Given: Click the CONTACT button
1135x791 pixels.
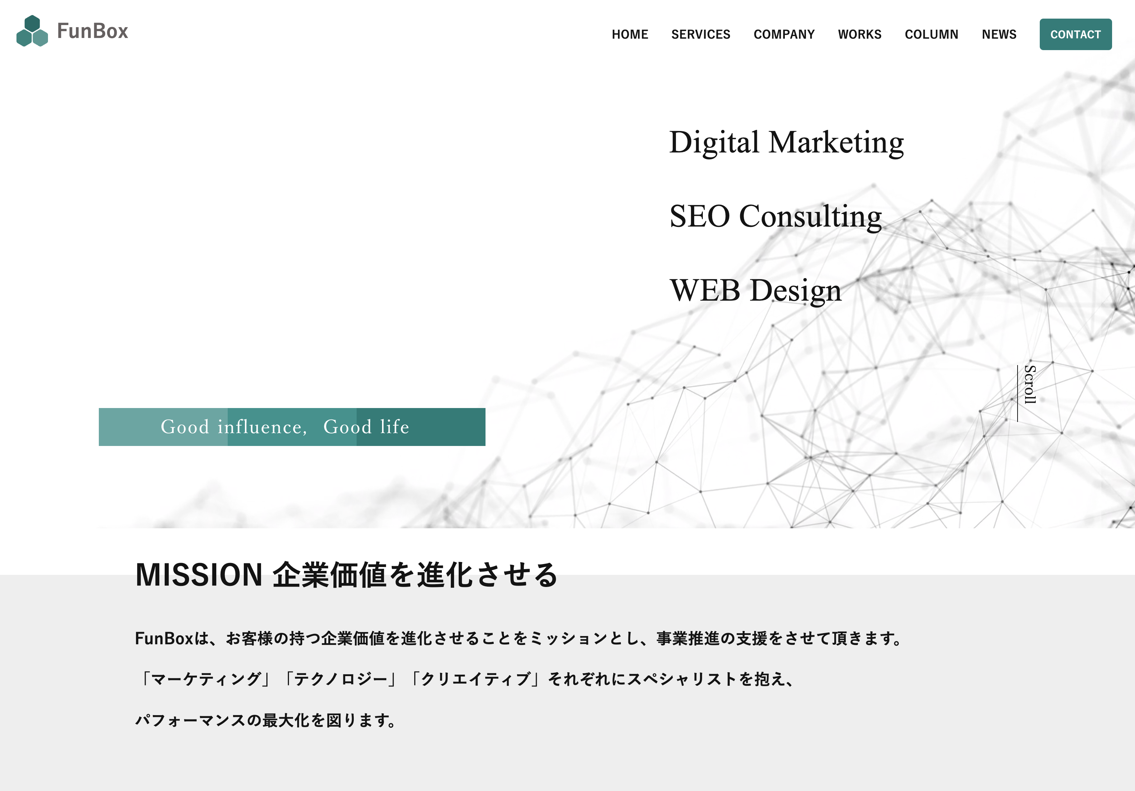Looking at the screenshot, I should click(1074, 34).
